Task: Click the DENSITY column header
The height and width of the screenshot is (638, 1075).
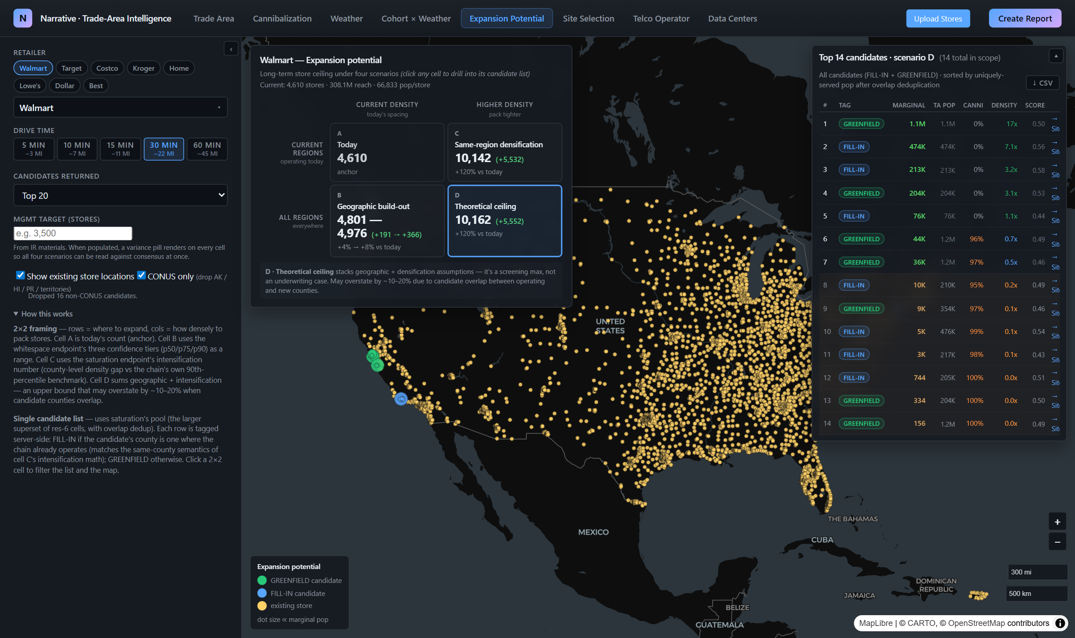Action: pos(1004,105)
